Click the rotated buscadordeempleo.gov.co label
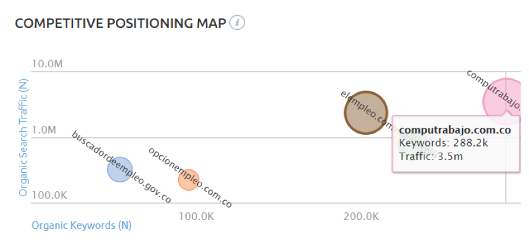 pyautogui.click(x=121, y=167)
